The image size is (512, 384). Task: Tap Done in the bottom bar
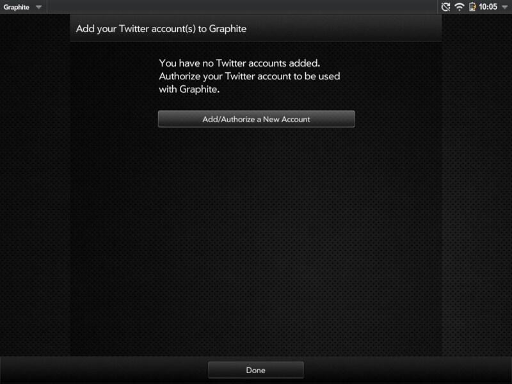pyautogui.click(x=255, y=370)
